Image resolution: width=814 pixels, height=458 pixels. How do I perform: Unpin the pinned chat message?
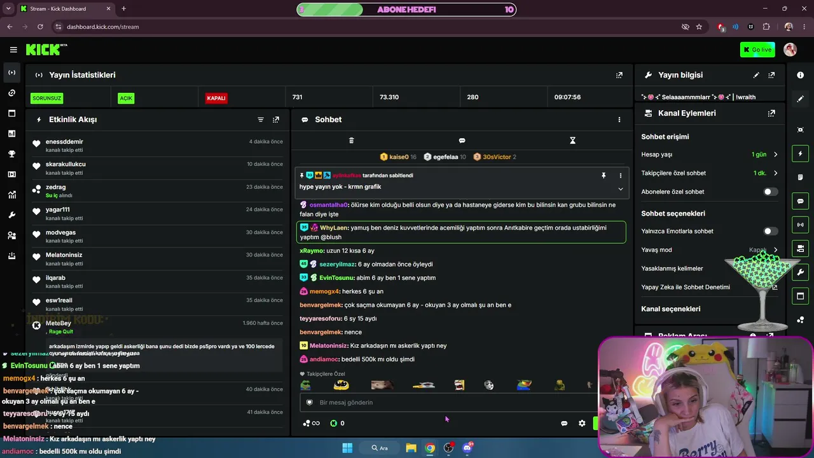[x=604, y=176]
